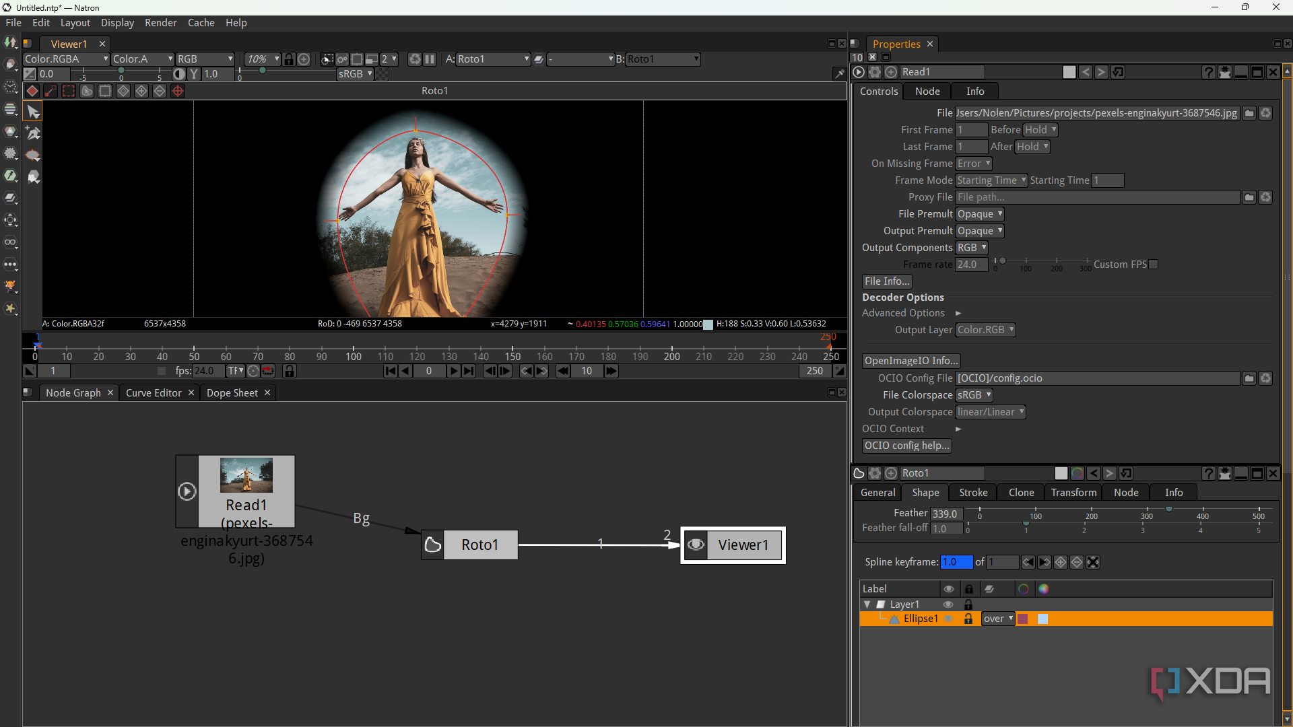Open the Time nodes group in left toolbar
Image resolution: width=1293 pixels, height=727 pixels.
pyautogui.click(x=11, y=87)
